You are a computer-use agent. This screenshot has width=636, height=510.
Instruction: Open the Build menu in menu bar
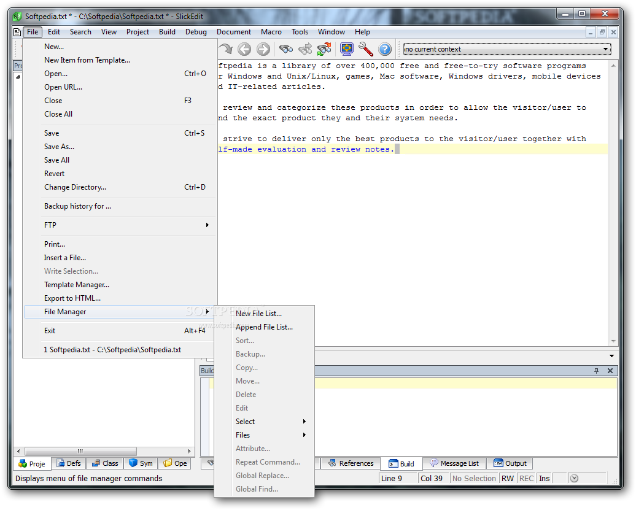pyautogui.click(x=167, y=32)
